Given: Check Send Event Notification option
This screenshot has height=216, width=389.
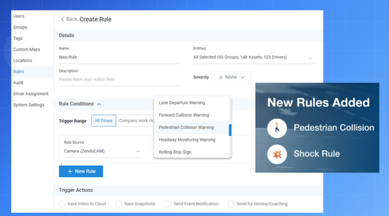Looking at the screenshot, I should coord(168,204).
